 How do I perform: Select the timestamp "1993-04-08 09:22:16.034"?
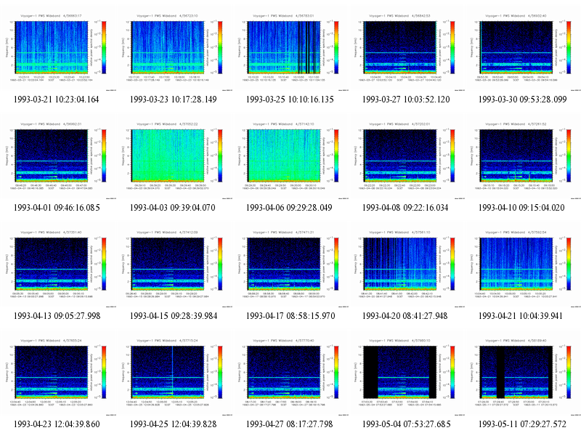405,208
